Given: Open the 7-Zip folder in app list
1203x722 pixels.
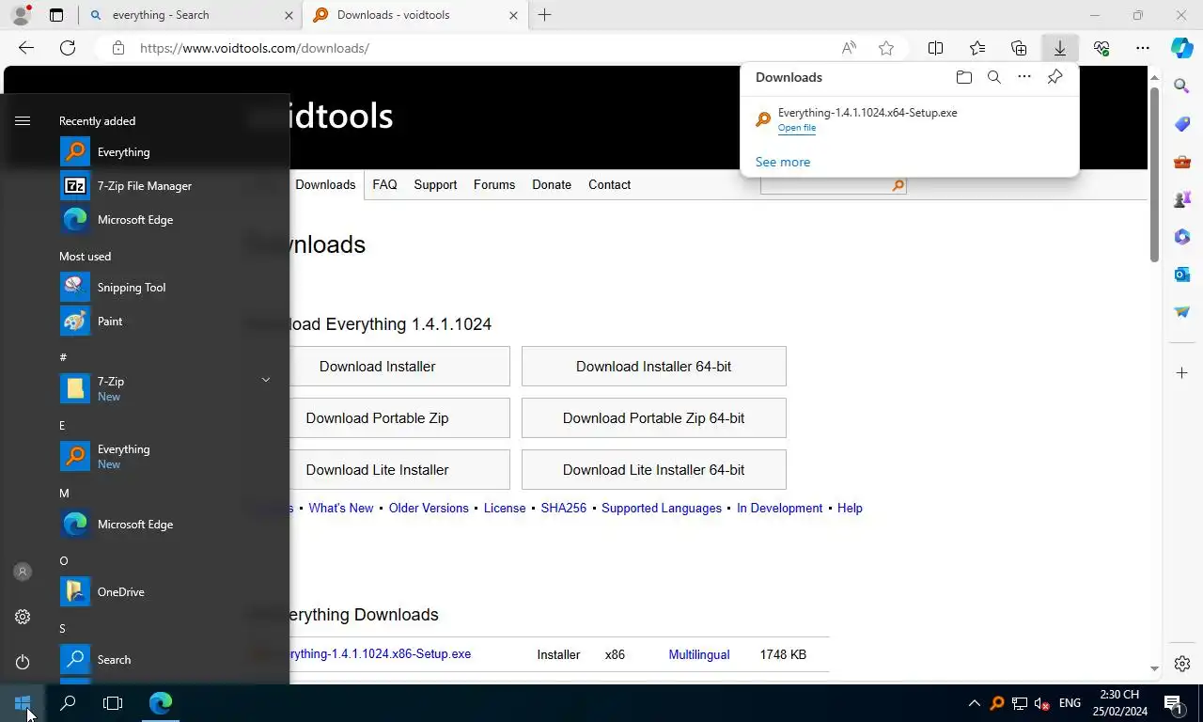Looking at the screenshot, I should point(164,388).
